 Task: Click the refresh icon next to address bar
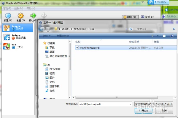click(x=131, y=29)
